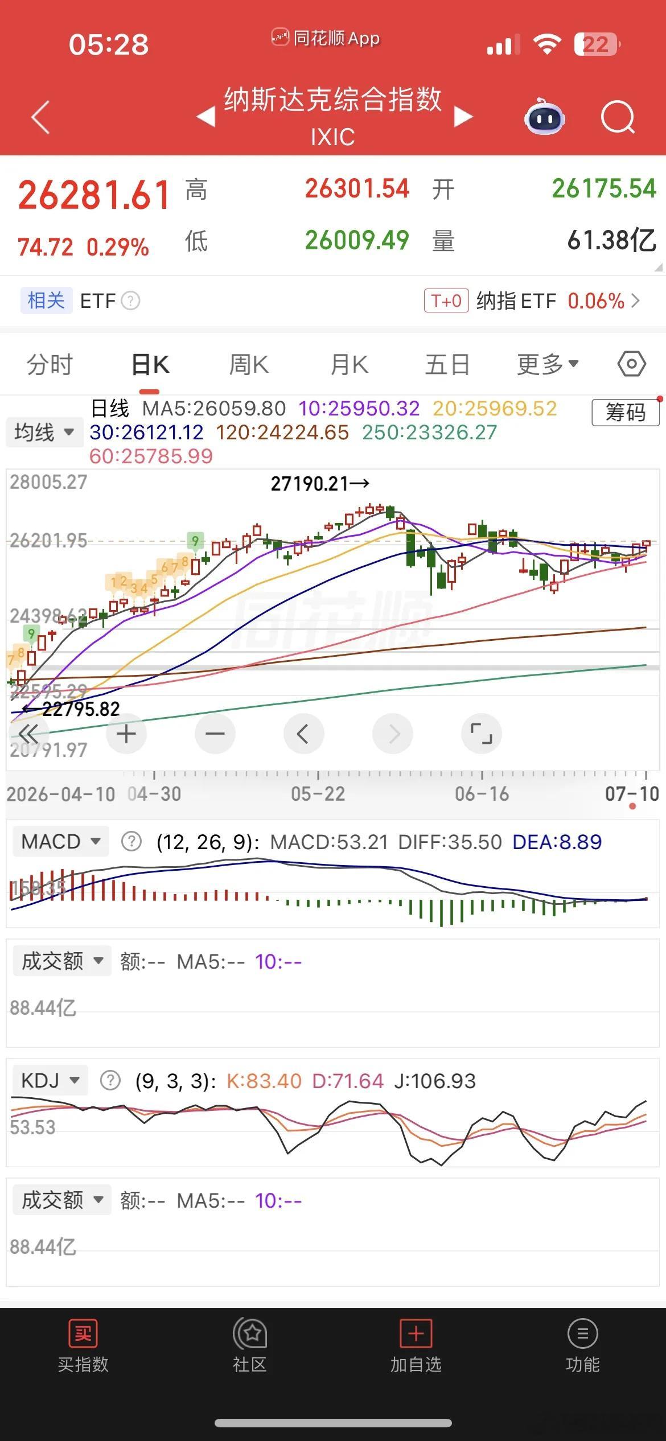Screen dimensions: 666x1441
Task: Tap the volume value 61.38亿
Action: tap(612, 240)
